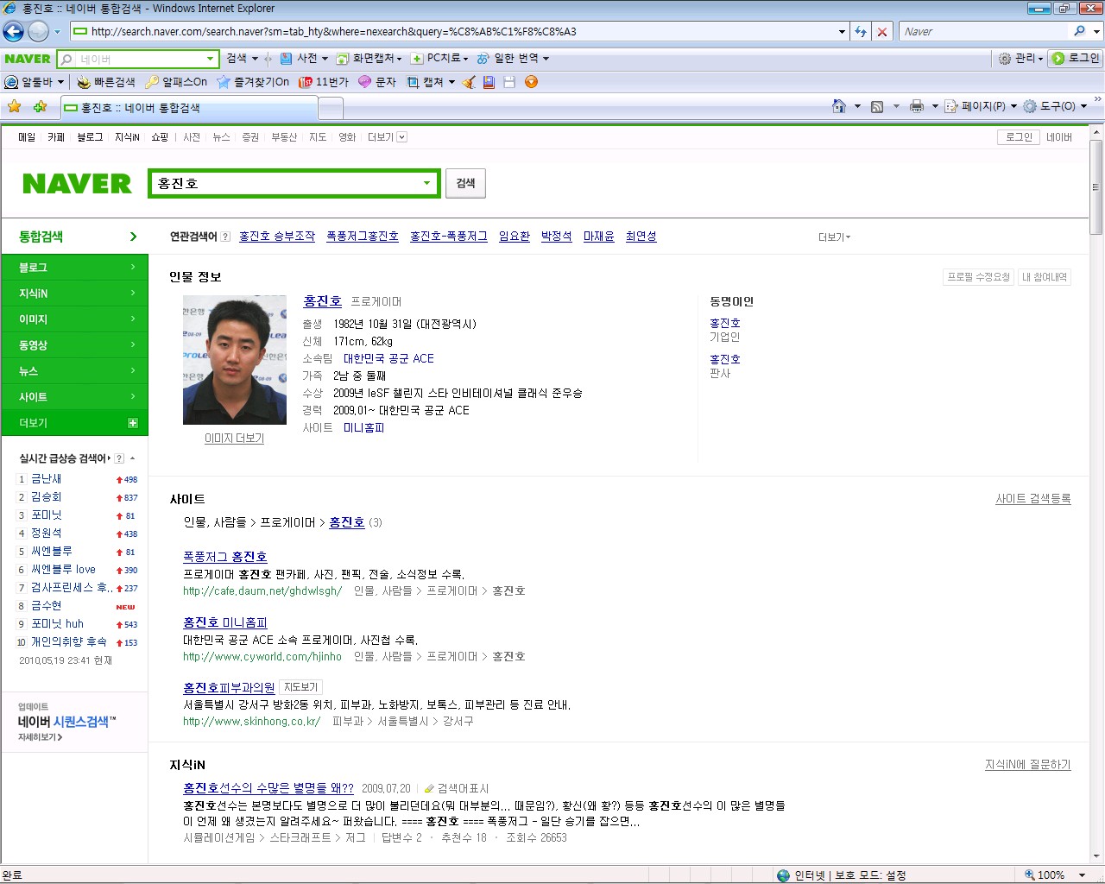Open recent pages dropdown beside forward button

(58, 32)
